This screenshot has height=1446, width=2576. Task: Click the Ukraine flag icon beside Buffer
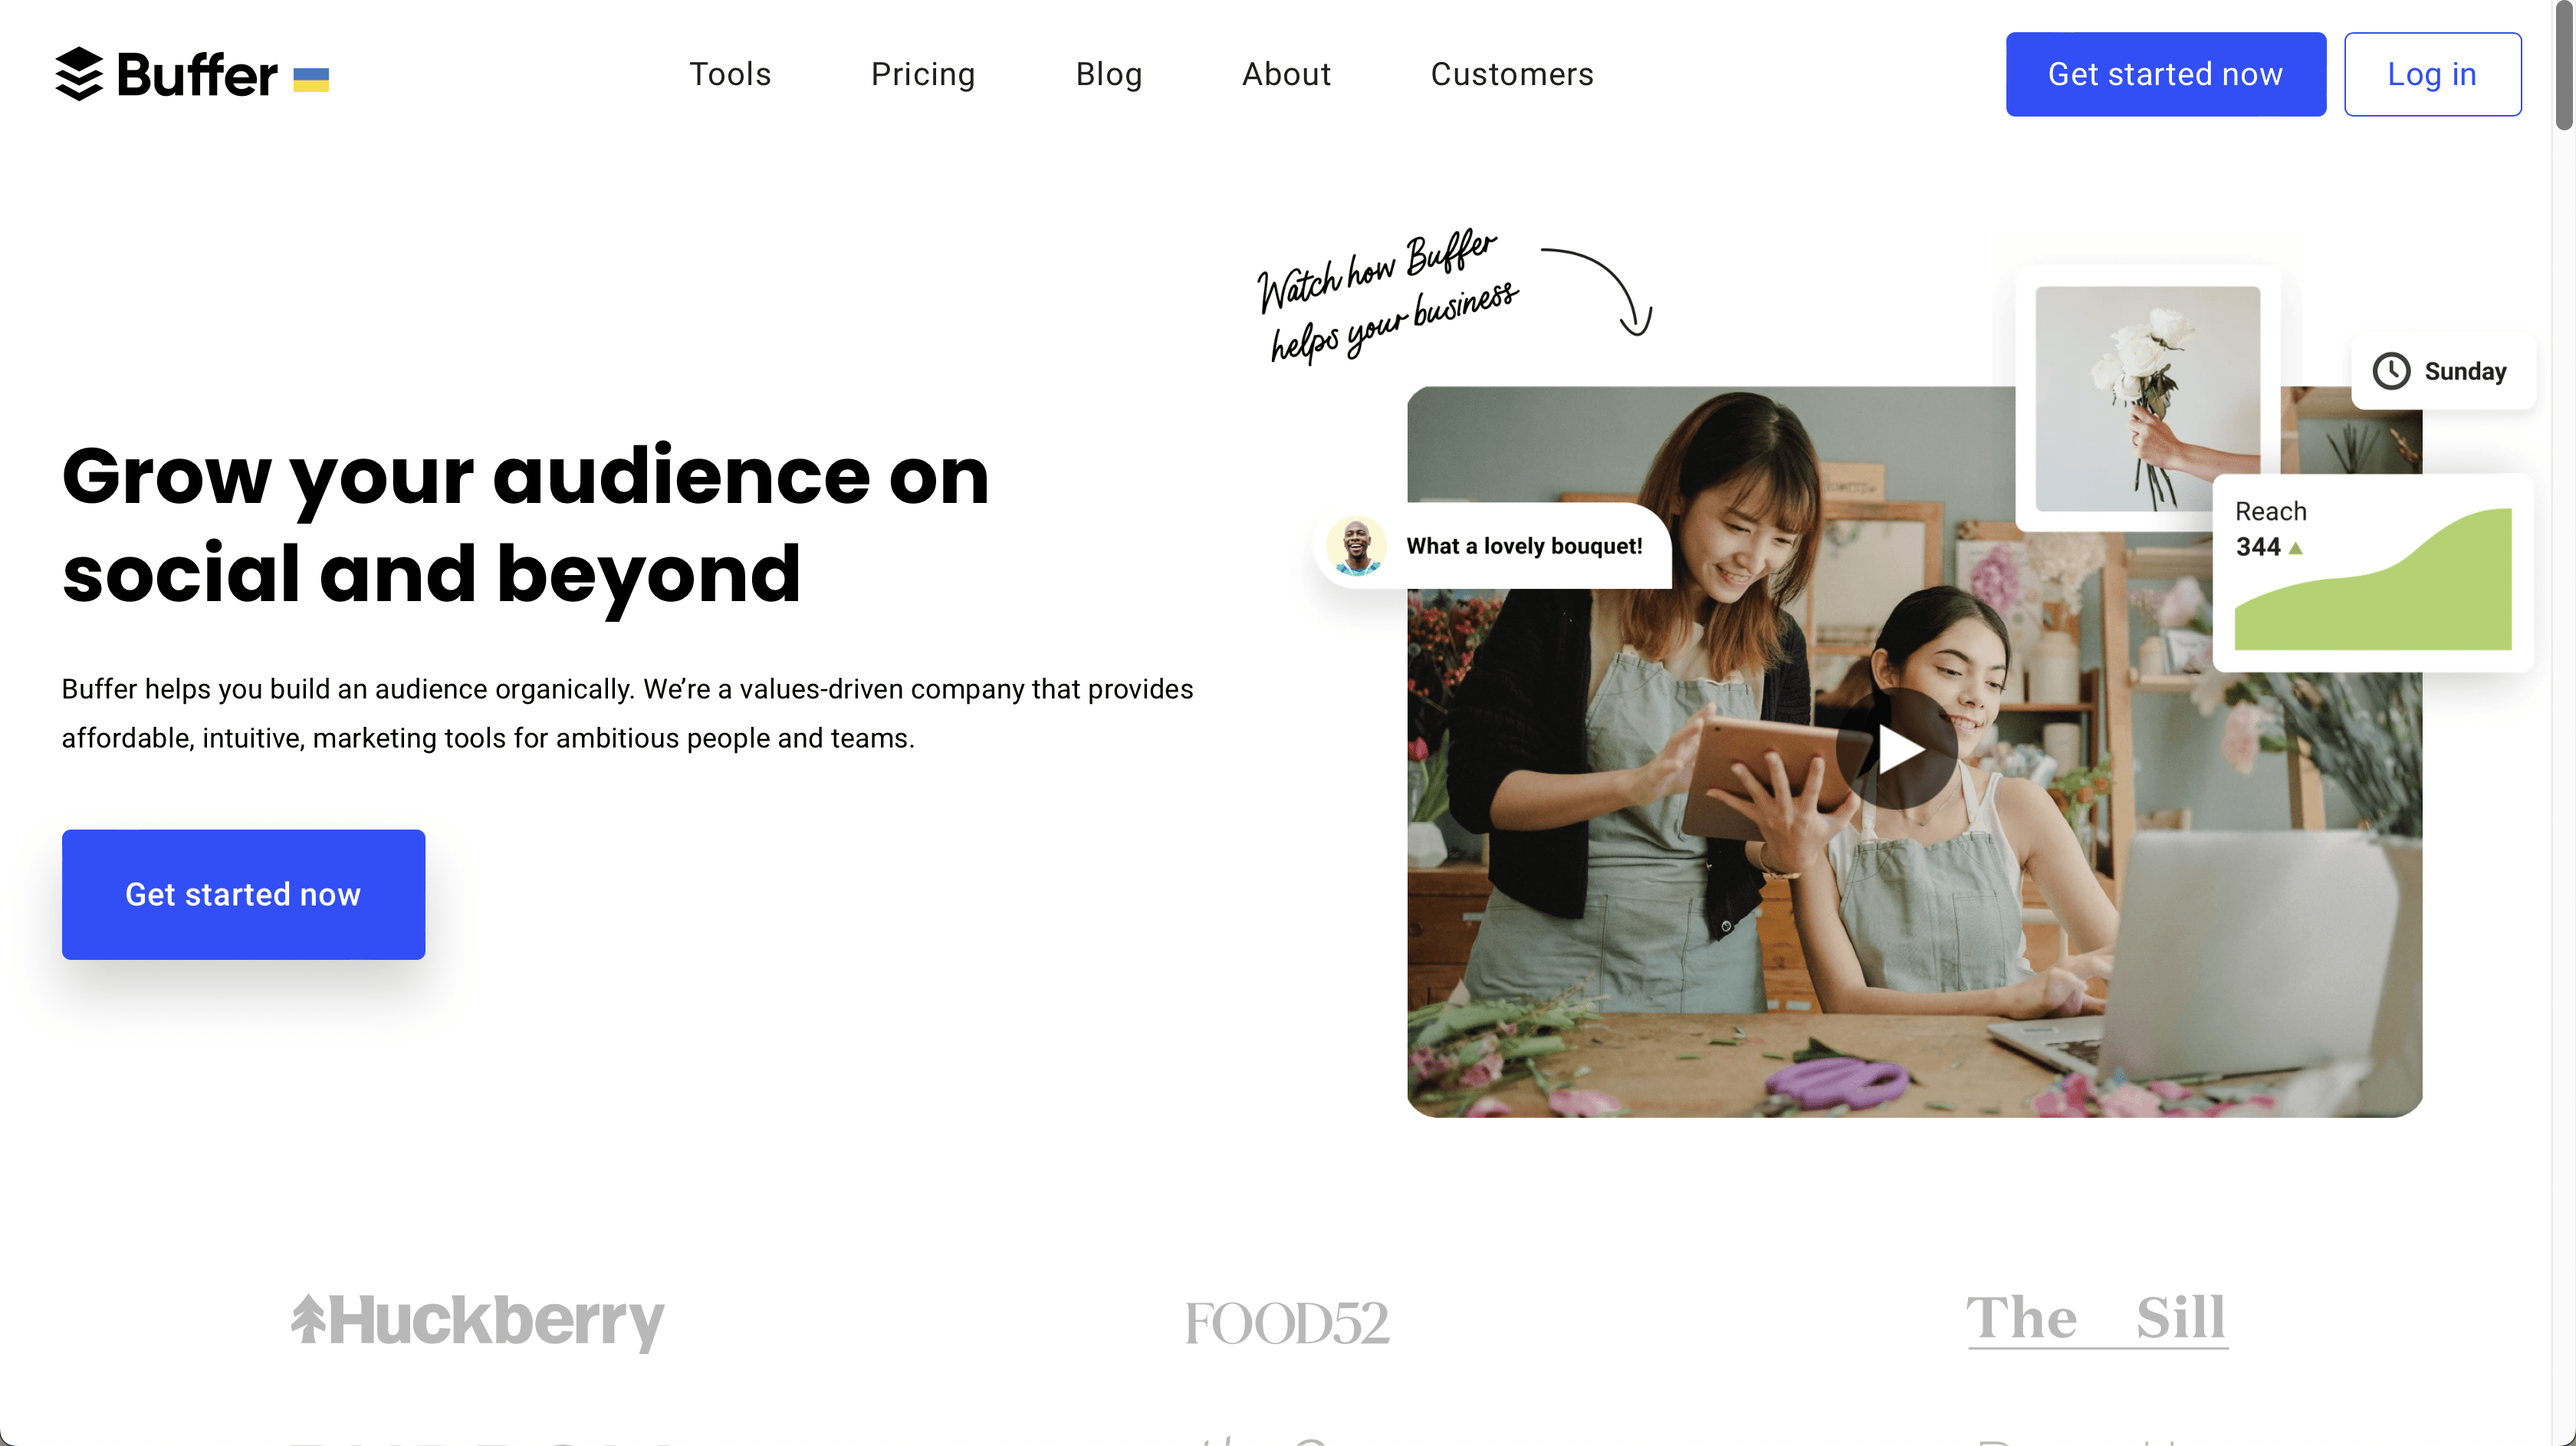click(311, 80)
